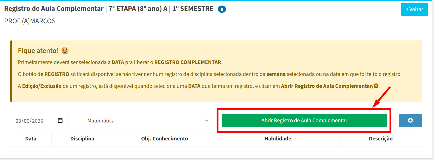Viewport: 434px width, 160px height.
Task: Click the 03/06/2025 date input field
Action: pyautogui.click(x=39, y=121)
